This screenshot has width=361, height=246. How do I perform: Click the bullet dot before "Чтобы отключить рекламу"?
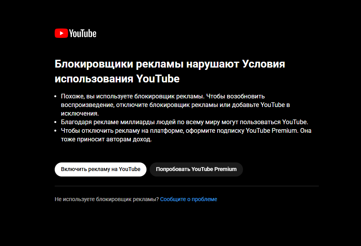(x=55, y=131)
